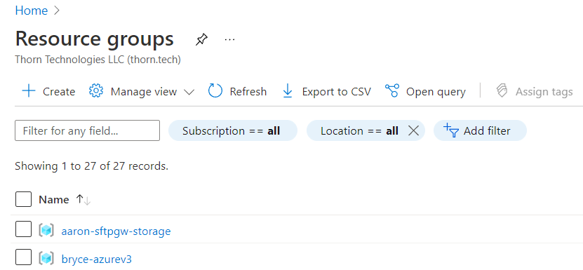Image resolution: width=583 pixels, height=270 pixels.
Task: Click the Assign tags icon
Action: [502, 91]
